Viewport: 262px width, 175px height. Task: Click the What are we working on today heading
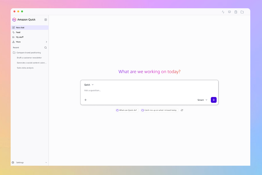coord(149,72)
